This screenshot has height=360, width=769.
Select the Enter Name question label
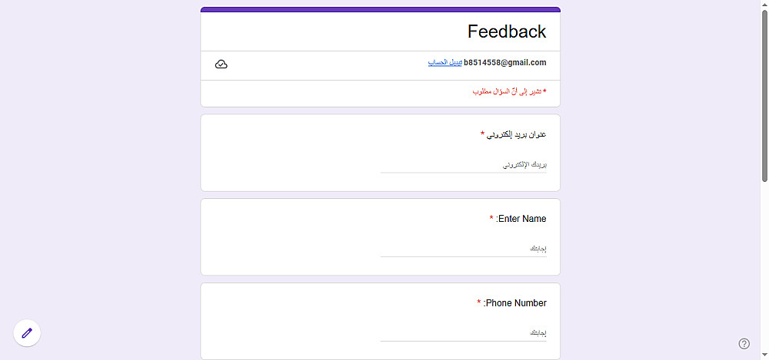click(x=521, y=219)
